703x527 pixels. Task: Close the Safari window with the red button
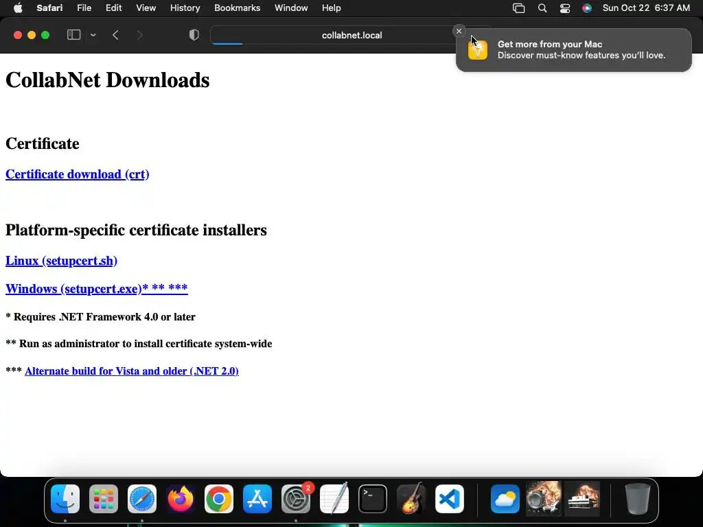point(18,35)
